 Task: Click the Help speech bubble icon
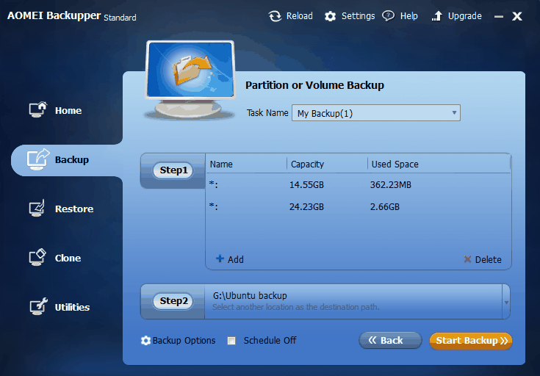(388, 16)
